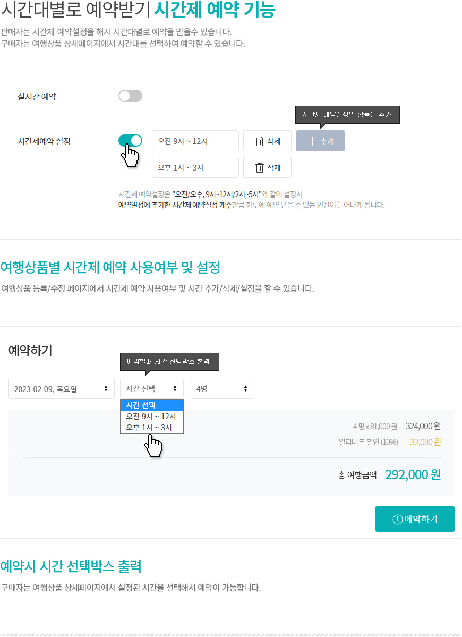Click plus icon on 추가 button
This screenshot has height=637, width=462.
[x=312, y=141]
